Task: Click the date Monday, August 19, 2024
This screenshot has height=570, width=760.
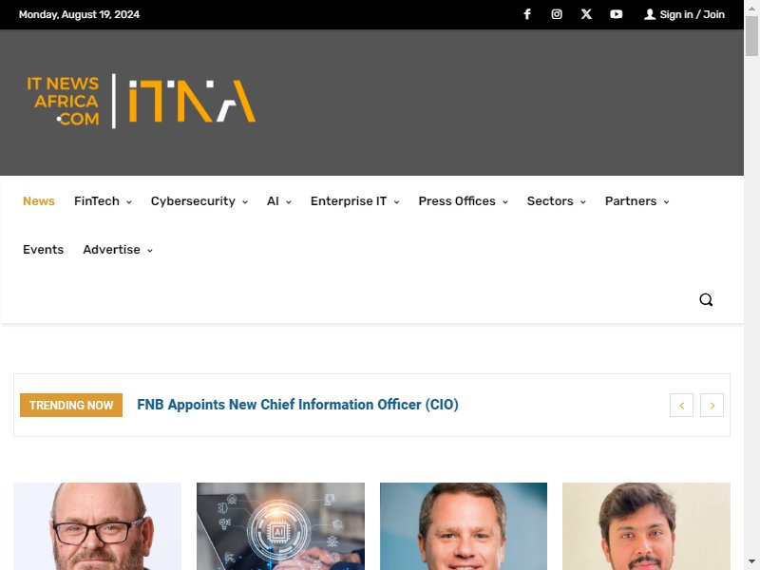Action: tap(79, 14)
